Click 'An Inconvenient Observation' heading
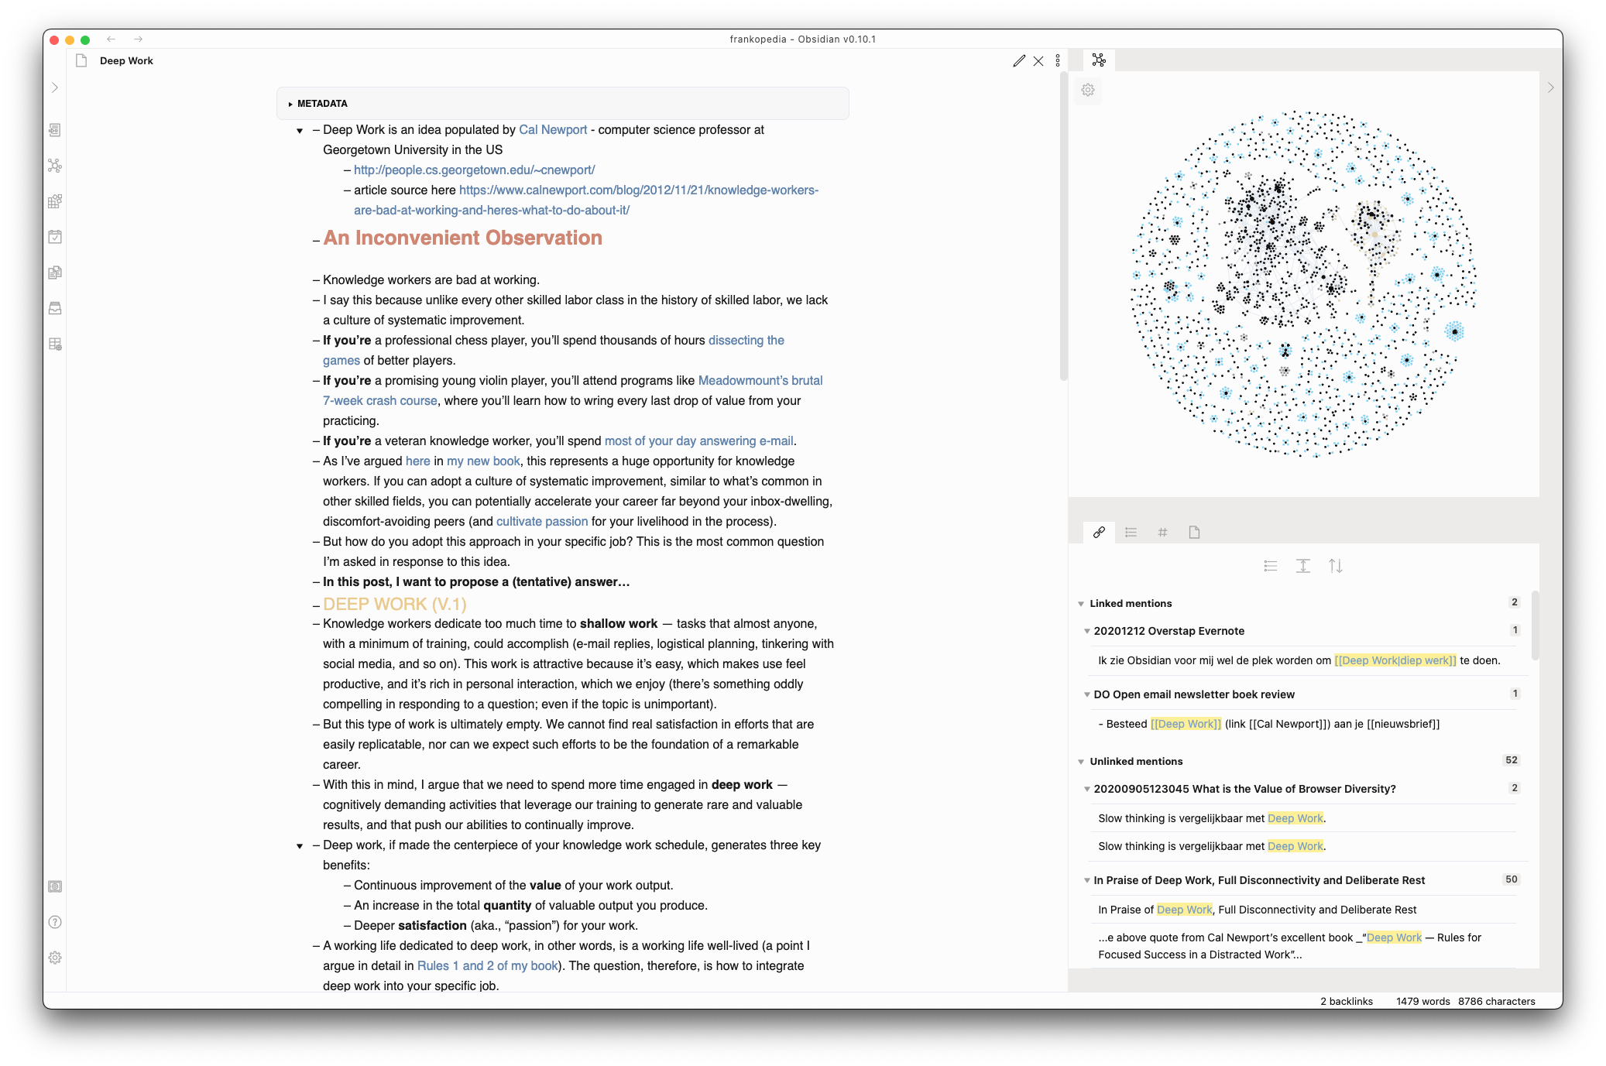 462,238
